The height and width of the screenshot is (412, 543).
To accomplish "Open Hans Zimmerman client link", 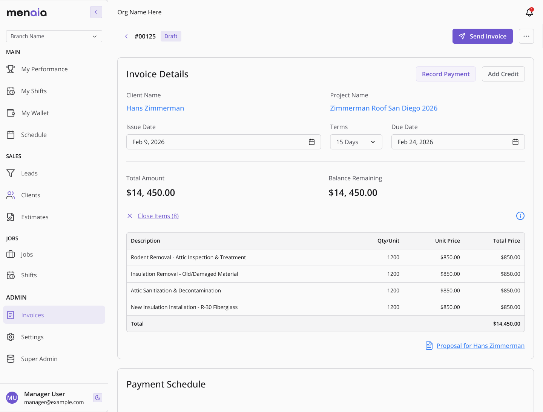I will click(155, 108).
